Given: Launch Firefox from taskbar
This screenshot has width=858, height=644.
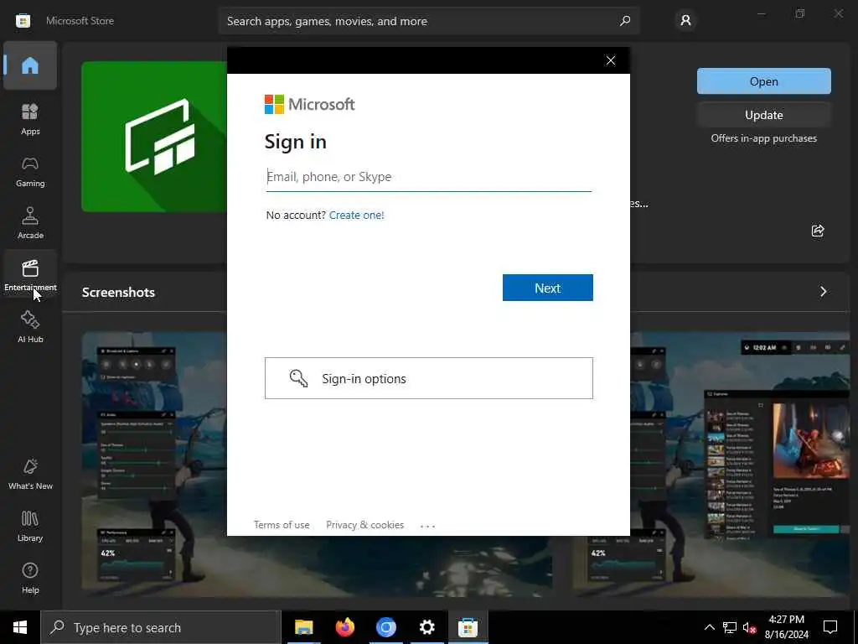Looking at the screenshot, I should tap(344, 627).
